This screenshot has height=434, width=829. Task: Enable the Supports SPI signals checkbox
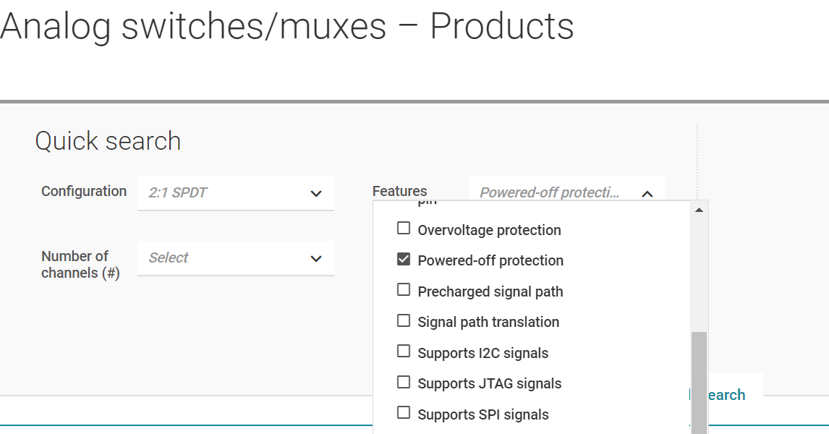pos(404,414)
